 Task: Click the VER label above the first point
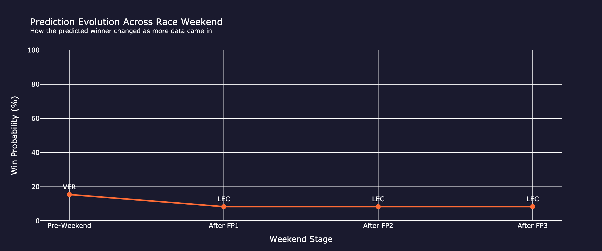pos(69,187)
